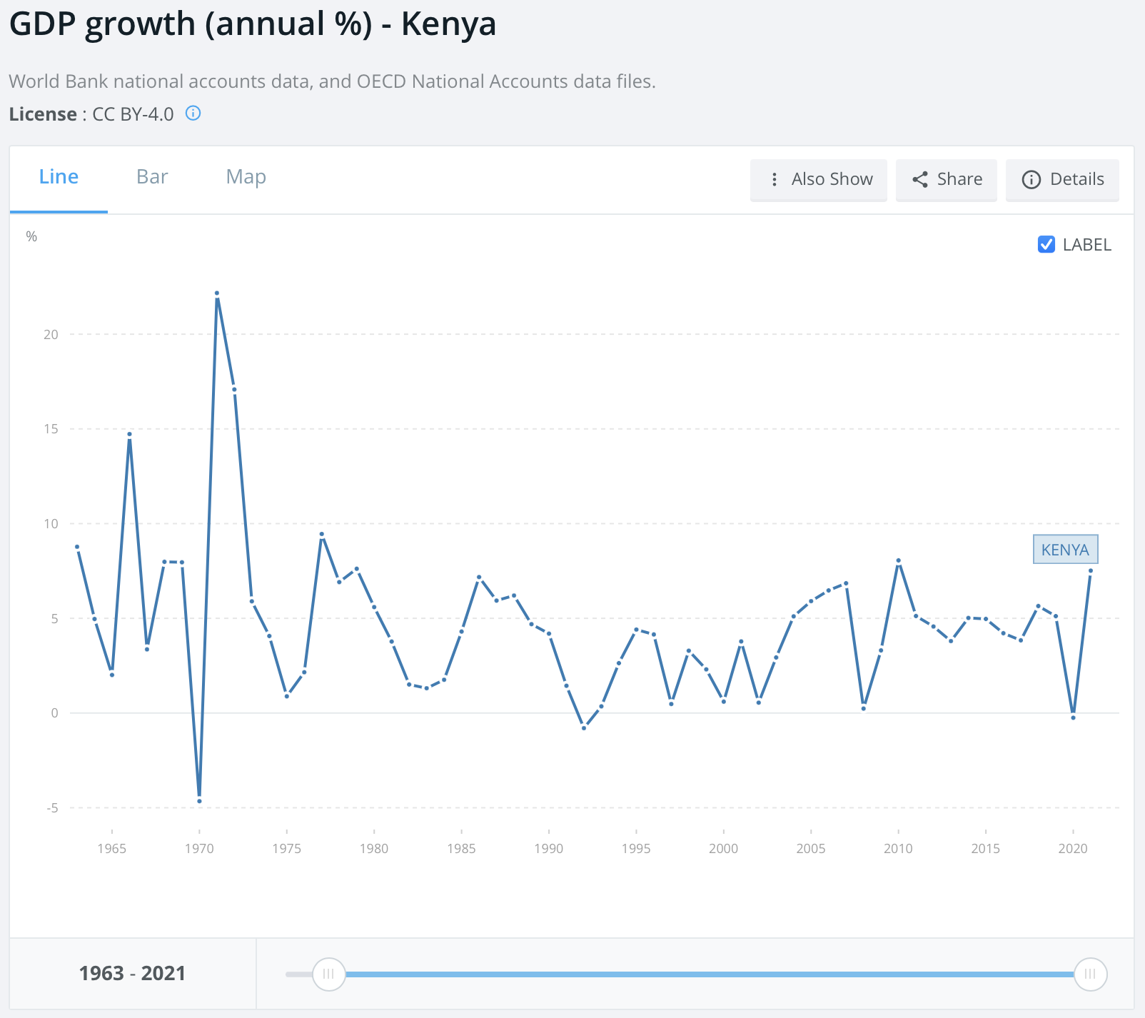Switch to the Bar chart tab
Screen dimensions: 1145x1018
point(151,176)
